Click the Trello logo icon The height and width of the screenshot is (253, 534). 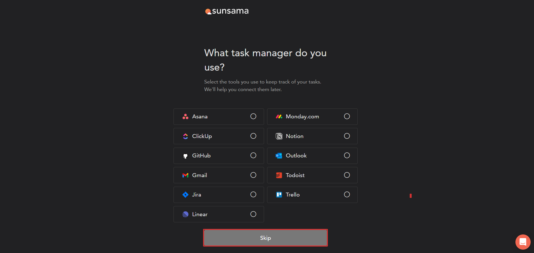click(279, 195)
